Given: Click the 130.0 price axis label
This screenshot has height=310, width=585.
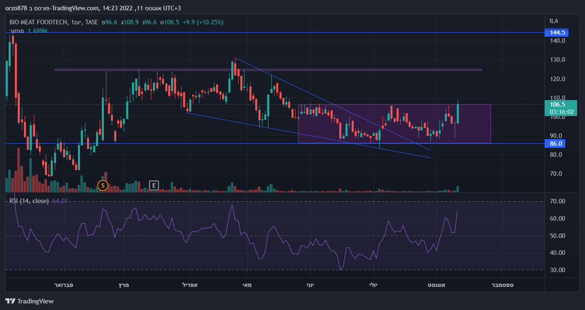Looking at the screenshot, I should [x=557, y=60].
